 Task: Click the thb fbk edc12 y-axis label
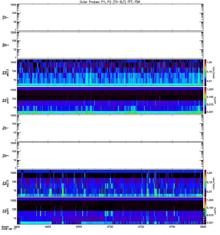pos(6,73)
